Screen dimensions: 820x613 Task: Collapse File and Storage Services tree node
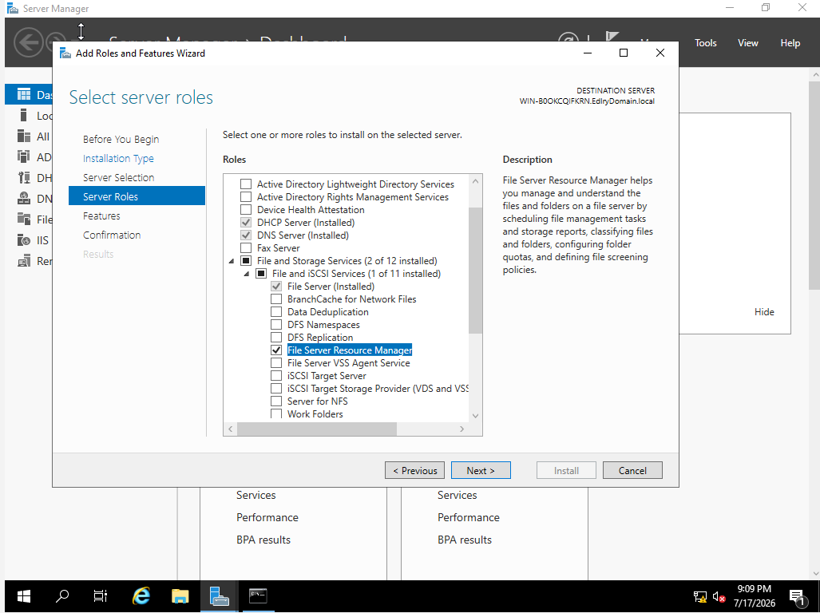point(231,261)
